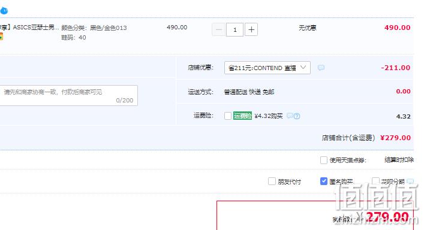Uncheck the 匿名购买 checkbox
424x230 pixels.
[324, 181]
